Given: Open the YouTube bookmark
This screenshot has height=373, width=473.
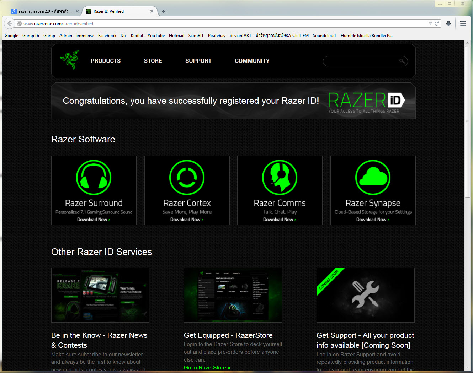Looking at the screenshot, I should click(156, 36).
